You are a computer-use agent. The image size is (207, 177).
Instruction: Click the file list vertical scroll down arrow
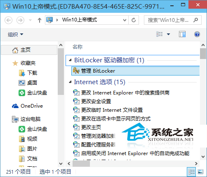[x=203, y=156]
